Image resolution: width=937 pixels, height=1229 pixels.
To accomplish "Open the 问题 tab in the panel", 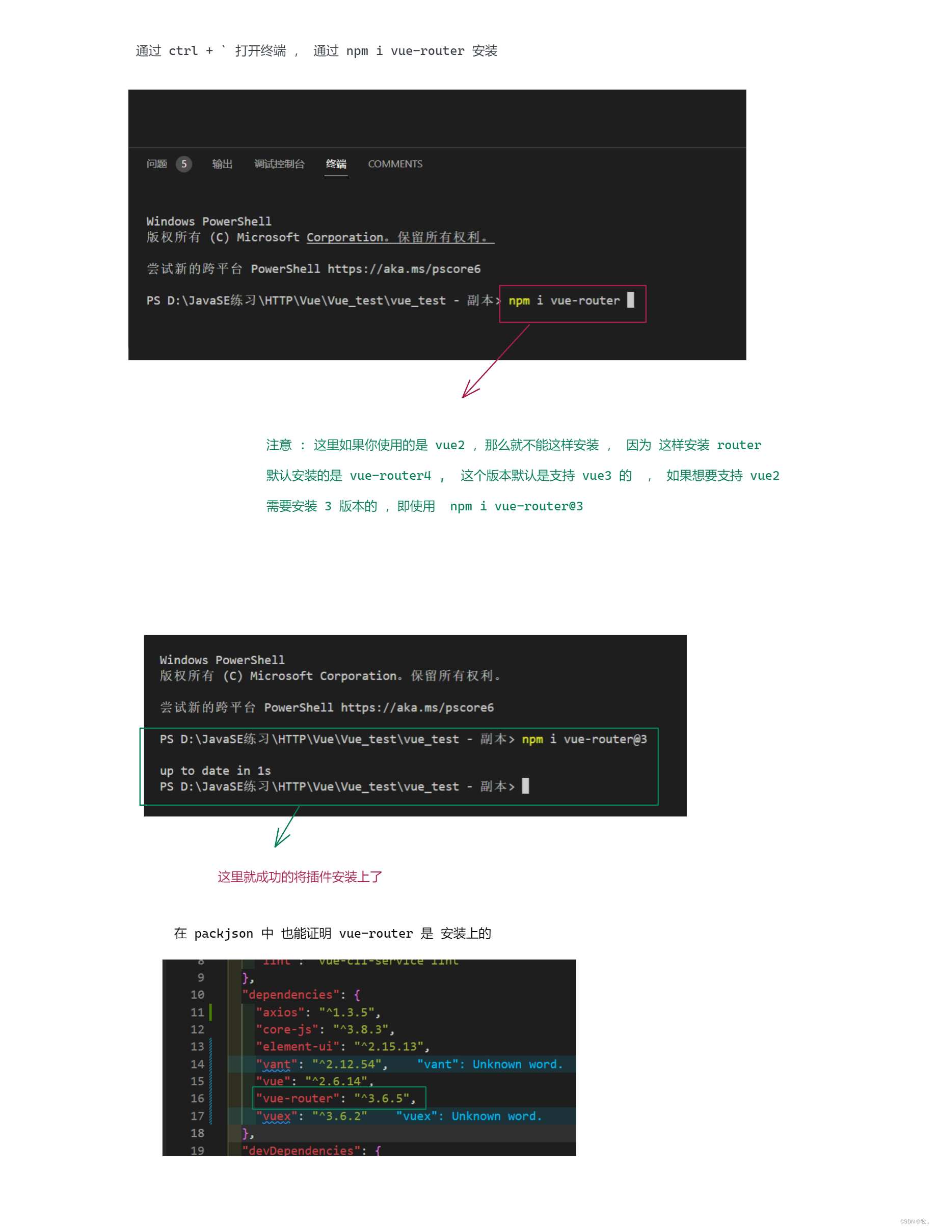I will [x=157, y=164].
